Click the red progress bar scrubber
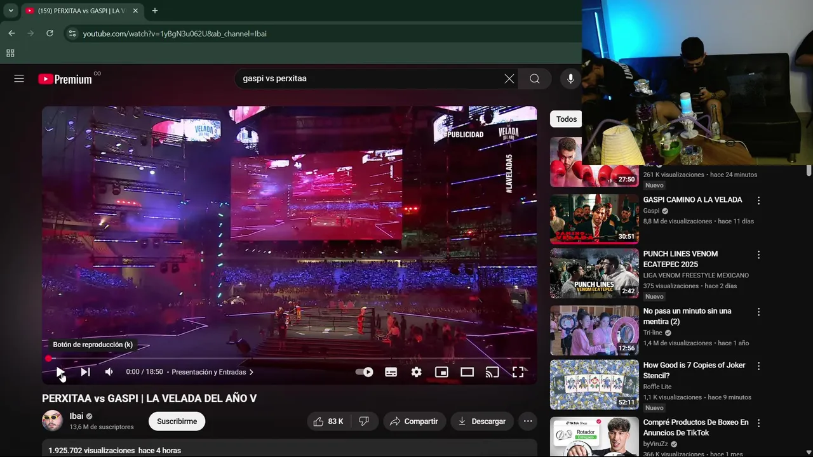The width and height of the screenshot is (813, 457). (x=48, y=359)
